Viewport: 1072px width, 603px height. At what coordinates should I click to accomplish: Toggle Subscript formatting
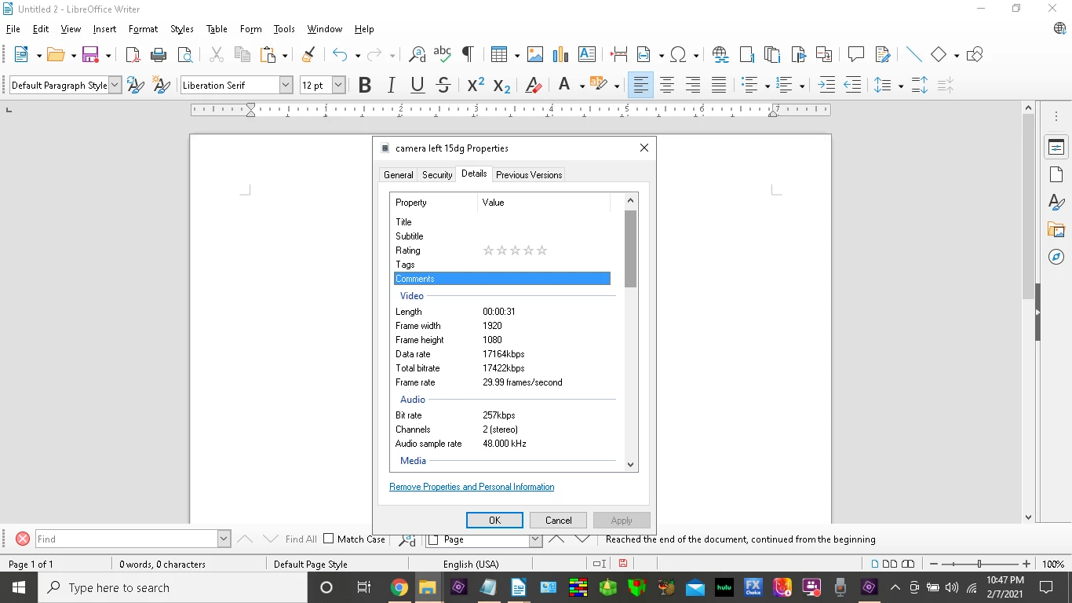tap(502, 85)
